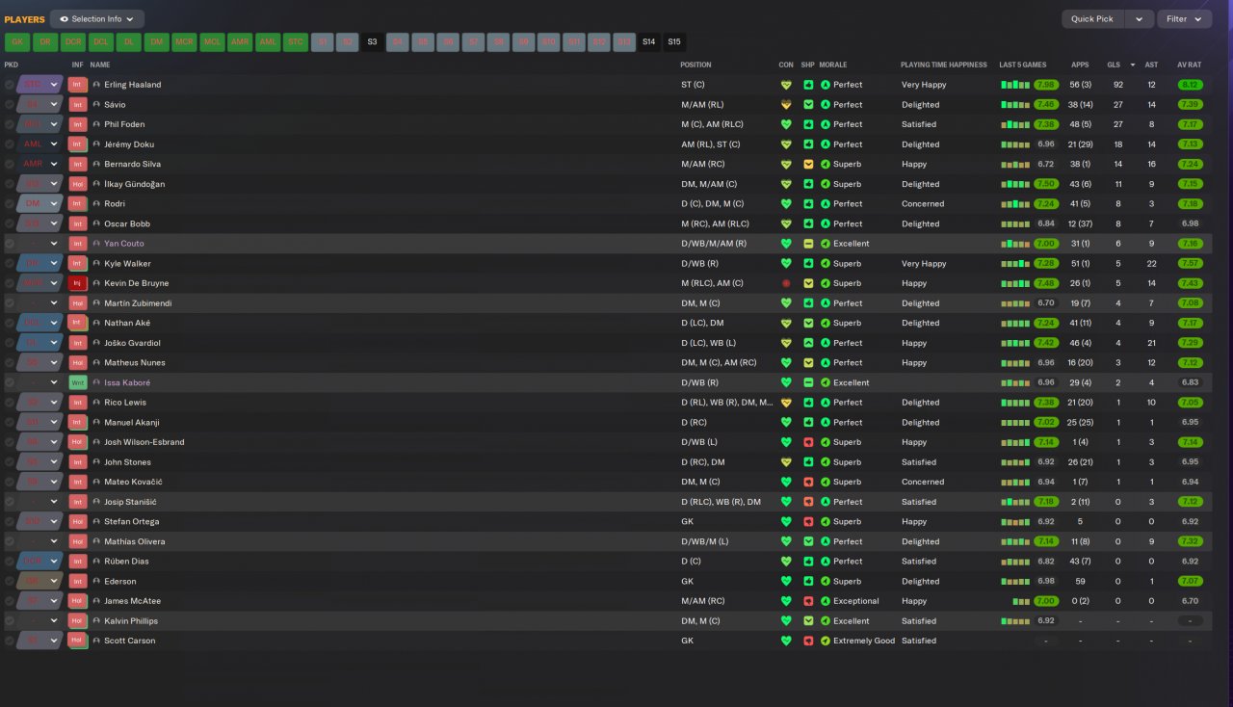Screen dimensions: 1233x707
Task: Click Scott Carson's morale icon
Action: click(x=826, y=641)
